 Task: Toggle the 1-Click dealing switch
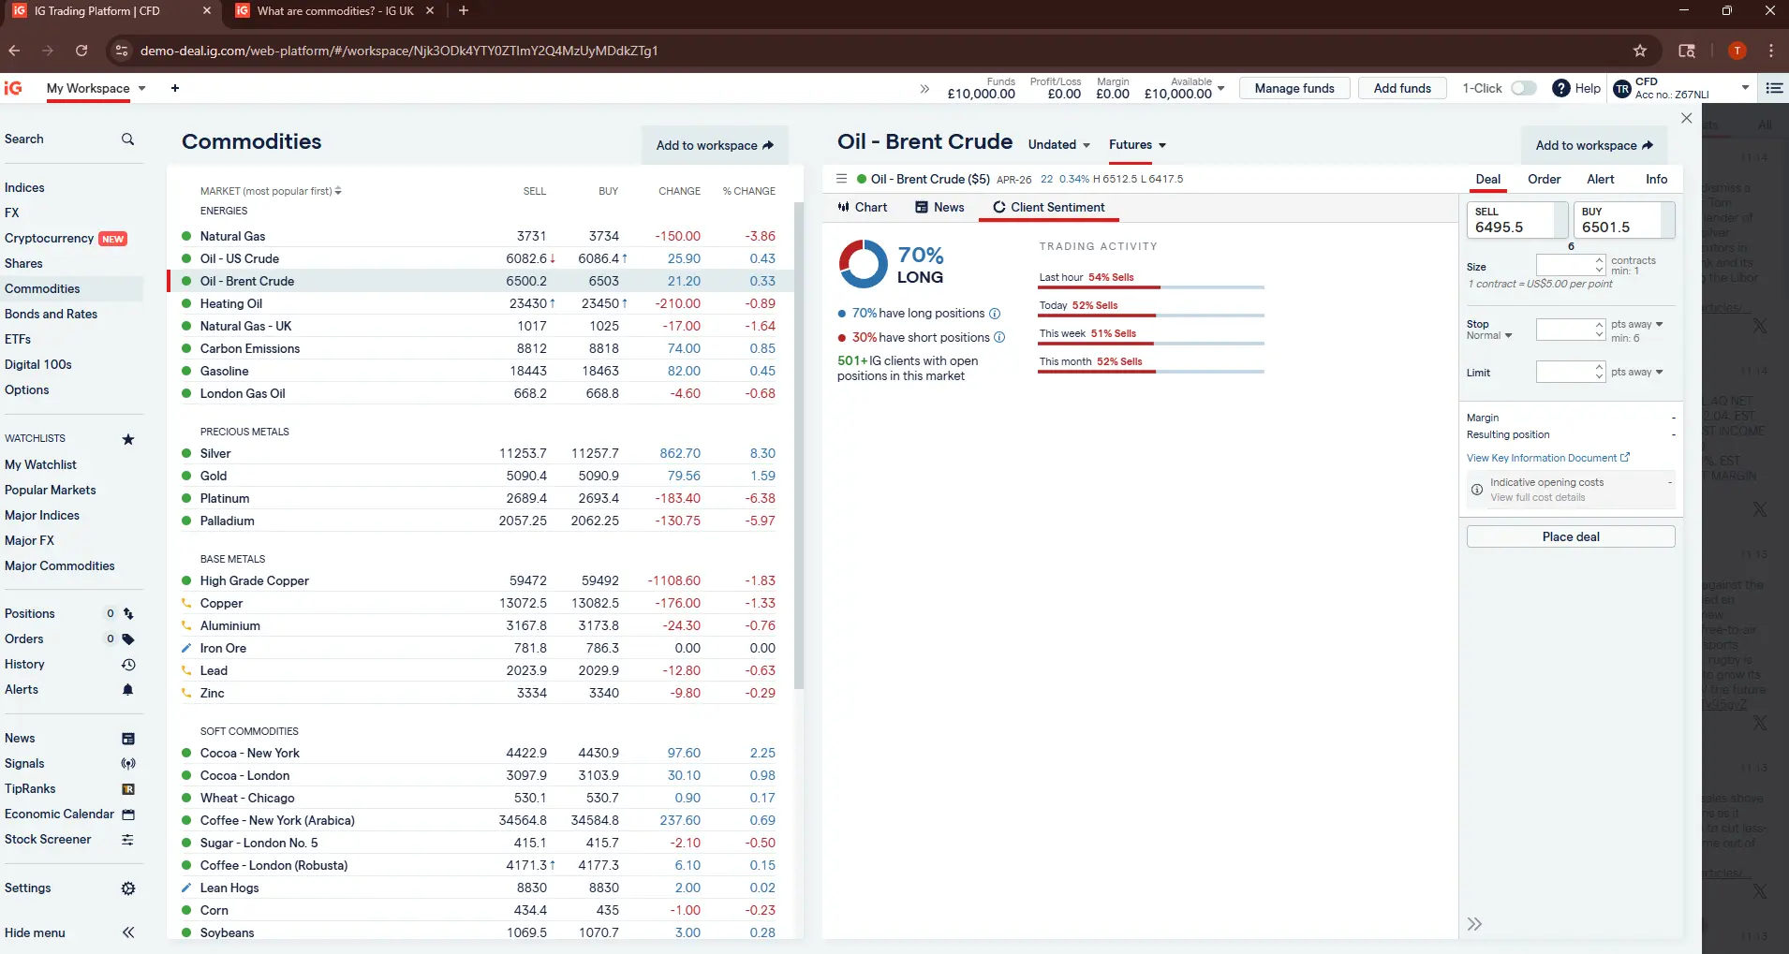click(1524, 88)
